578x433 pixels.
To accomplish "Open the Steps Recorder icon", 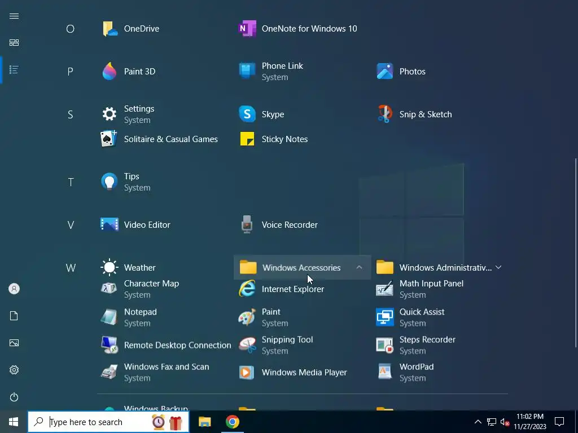I will pos(385,345).
